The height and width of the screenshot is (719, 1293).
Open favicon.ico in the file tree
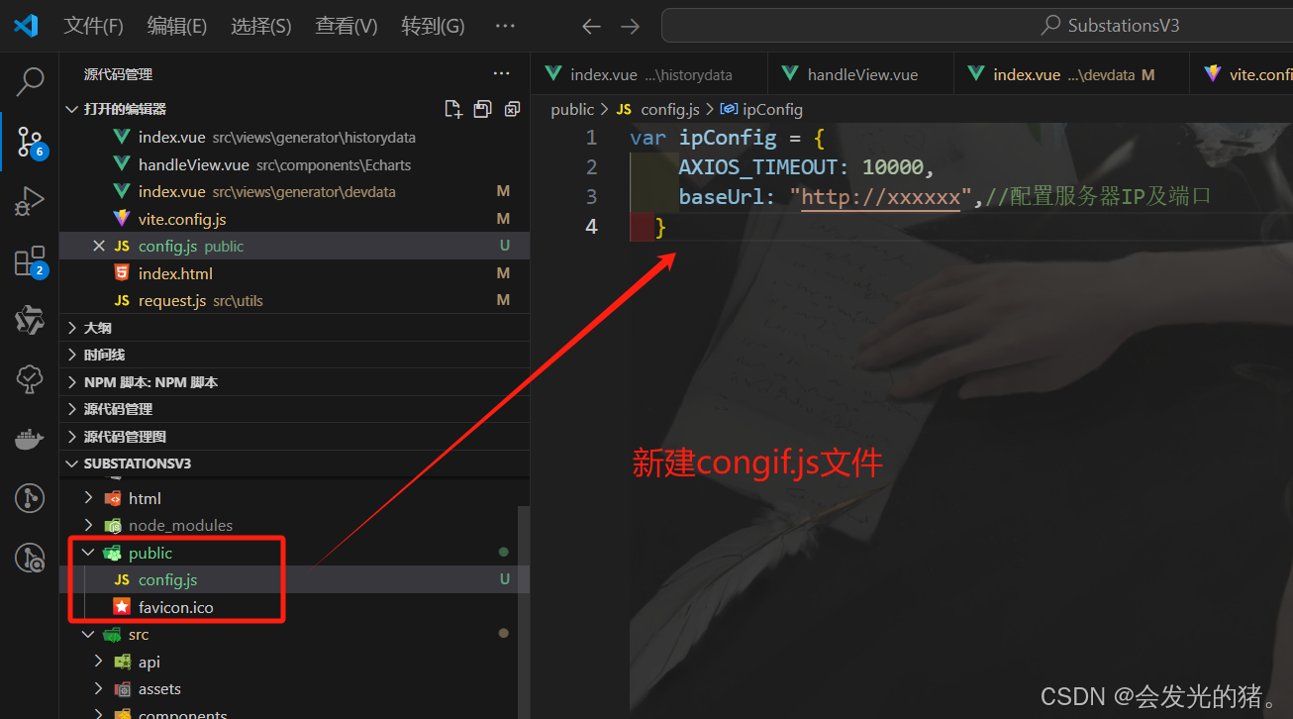point(175,607)
